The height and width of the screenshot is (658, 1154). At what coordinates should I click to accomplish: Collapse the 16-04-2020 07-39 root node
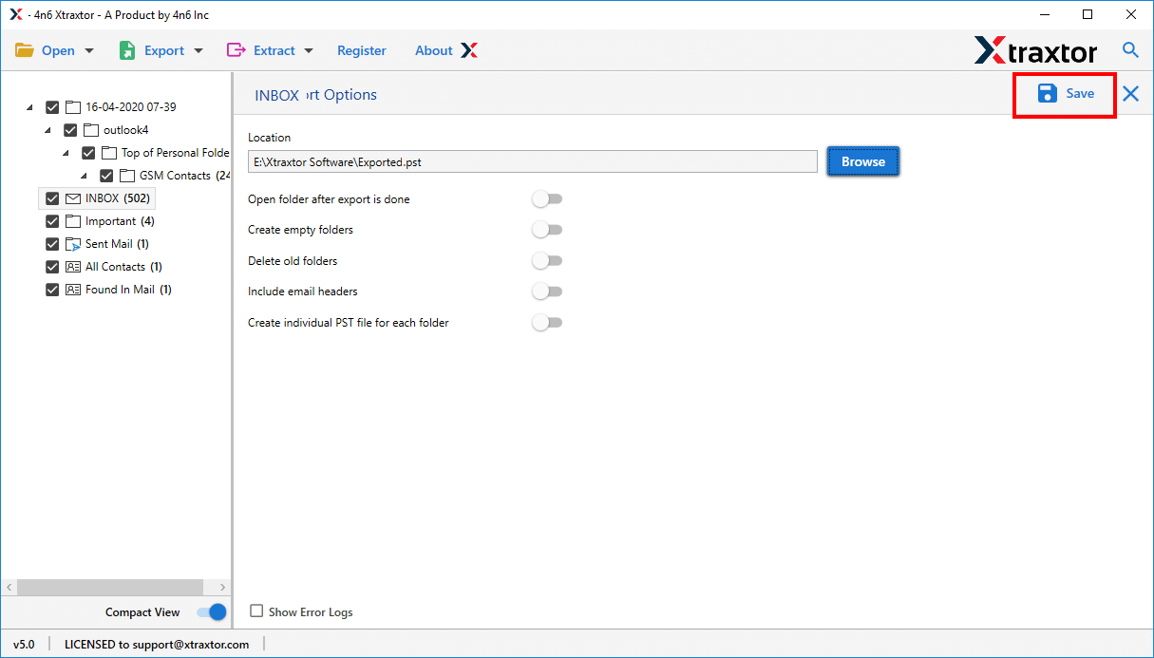pyautogui.click(x=30, y=107)
